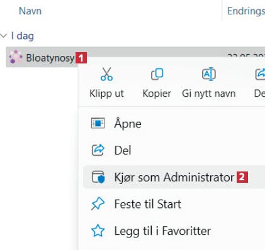The image size is (265, 250).
Task: Collapse the I dag group chevron
Action: (x=4, y=36)
